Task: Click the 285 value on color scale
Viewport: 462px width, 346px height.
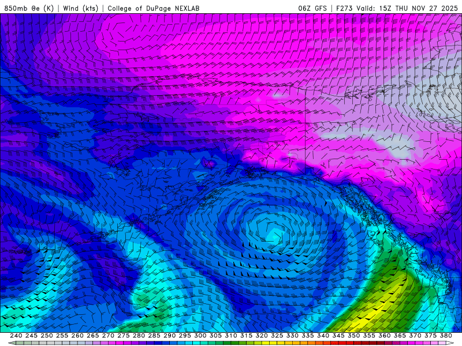Action: tap(154, 336)
